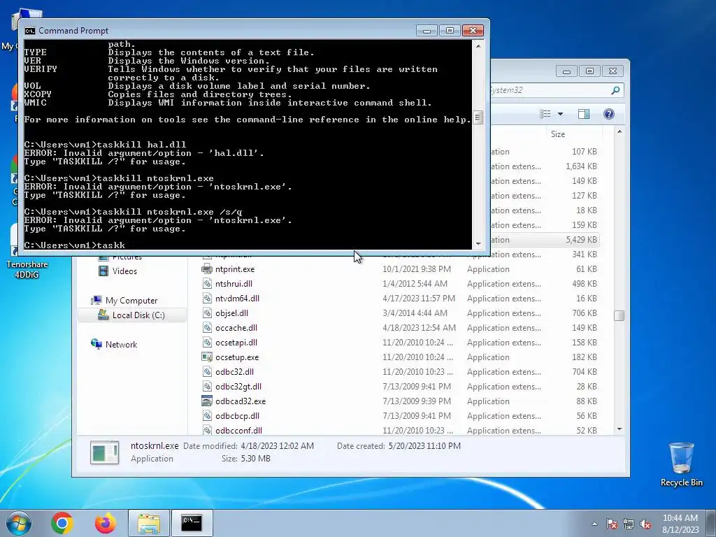Grab the Explorer file list scrollbar thumb

[x=620, y=315]
